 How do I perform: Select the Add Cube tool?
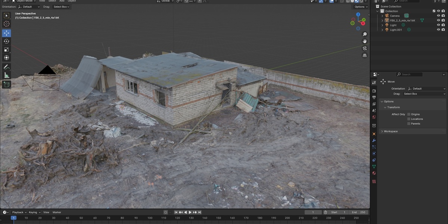6,85
